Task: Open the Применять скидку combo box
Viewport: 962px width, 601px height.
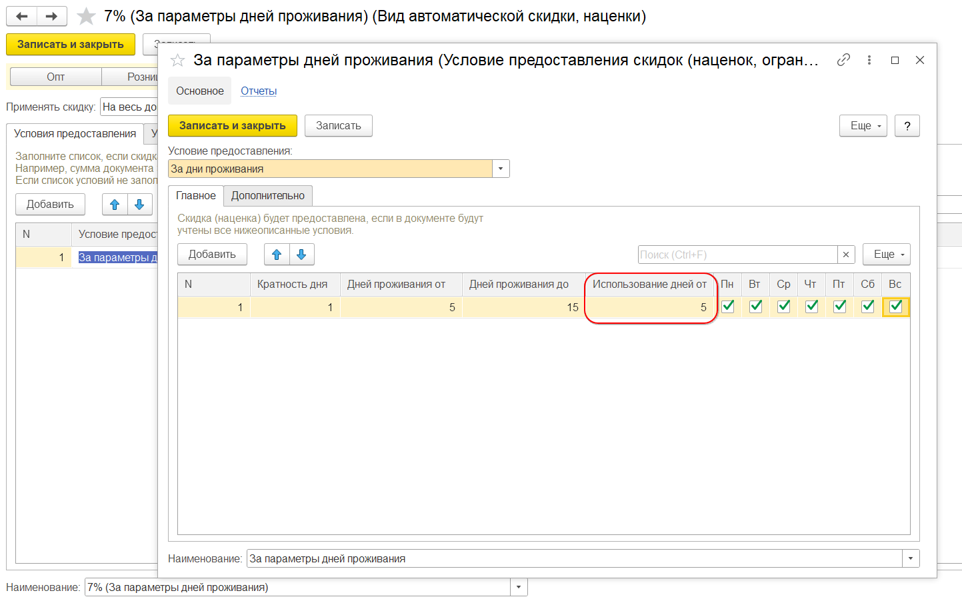Action: click(x=129, y=107)
